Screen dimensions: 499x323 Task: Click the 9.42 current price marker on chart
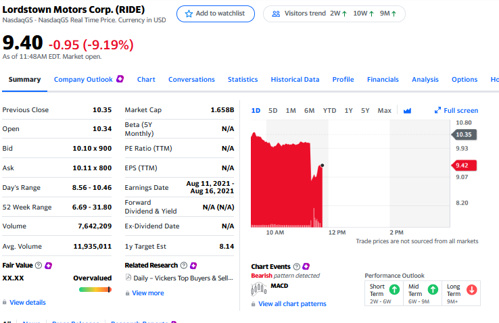pyautogui.click(x=464, y=166)
